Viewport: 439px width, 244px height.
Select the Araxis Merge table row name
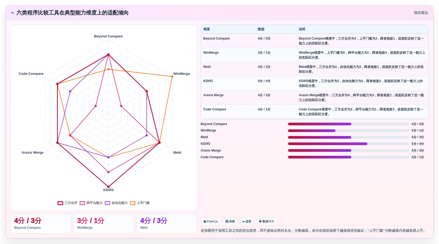pyautogui.click(x=213, y=95)
